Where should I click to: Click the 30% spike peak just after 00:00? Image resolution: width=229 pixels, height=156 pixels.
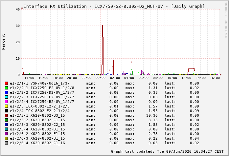[x=103, y=25]
